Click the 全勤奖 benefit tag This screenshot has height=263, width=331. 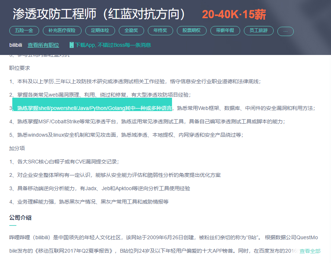(x=131, y=30)
